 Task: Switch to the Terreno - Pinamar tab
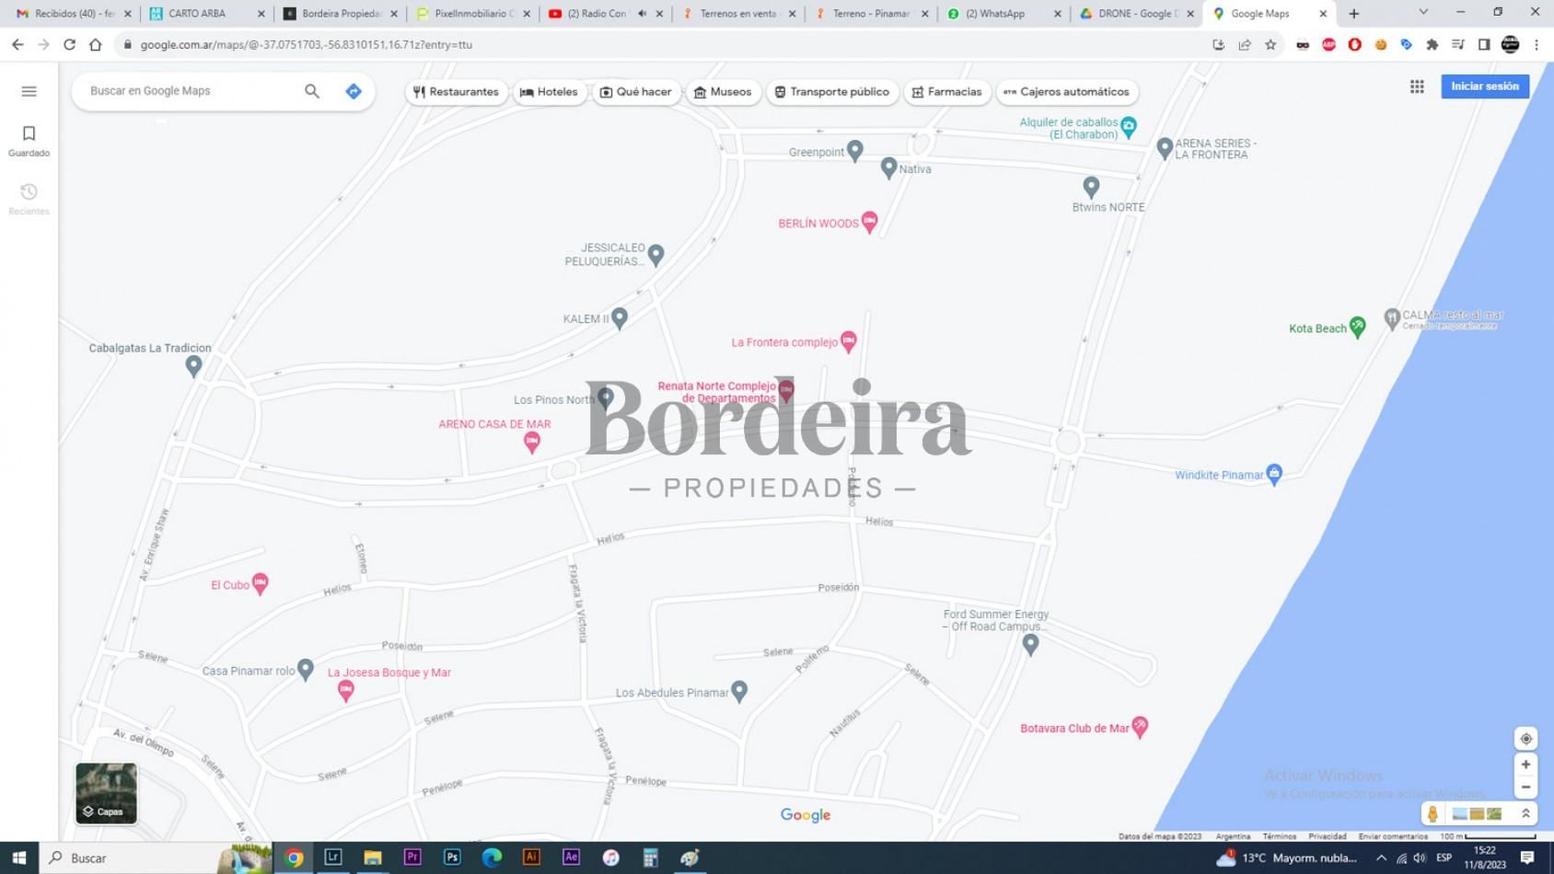(x=871, y=14)
